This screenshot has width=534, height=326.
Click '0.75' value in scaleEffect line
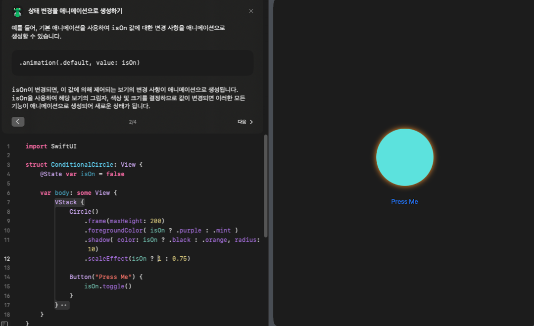click(x=180, y=259)
